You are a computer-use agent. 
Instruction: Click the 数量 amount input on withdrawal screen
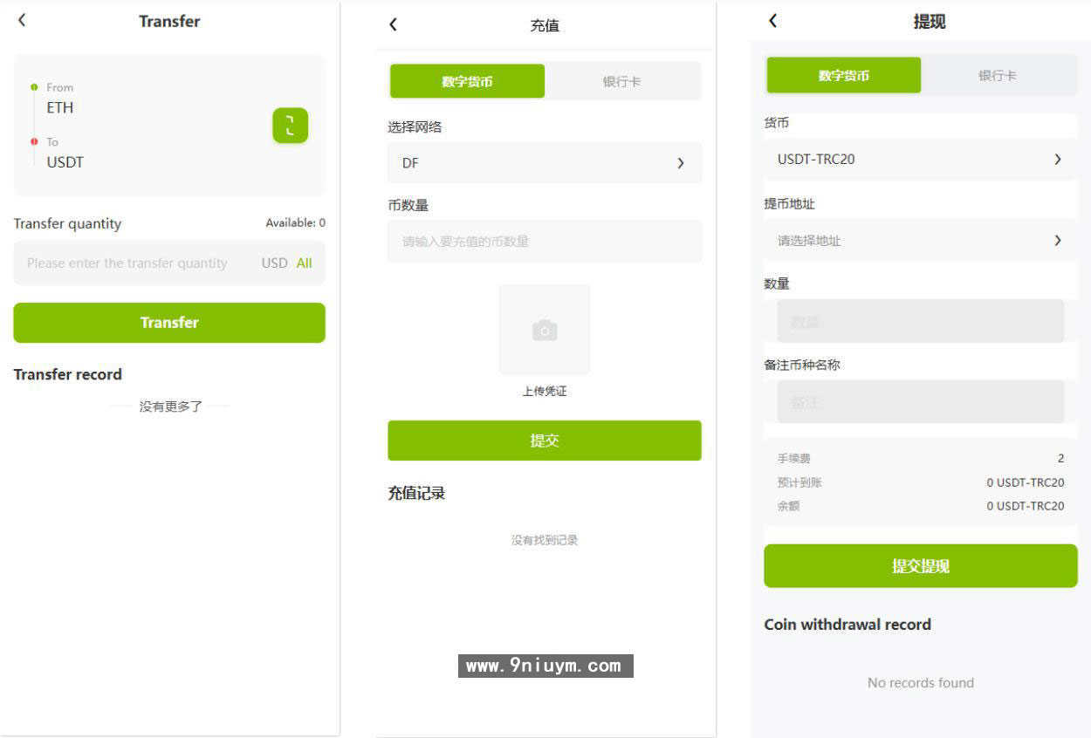[919, 321]
